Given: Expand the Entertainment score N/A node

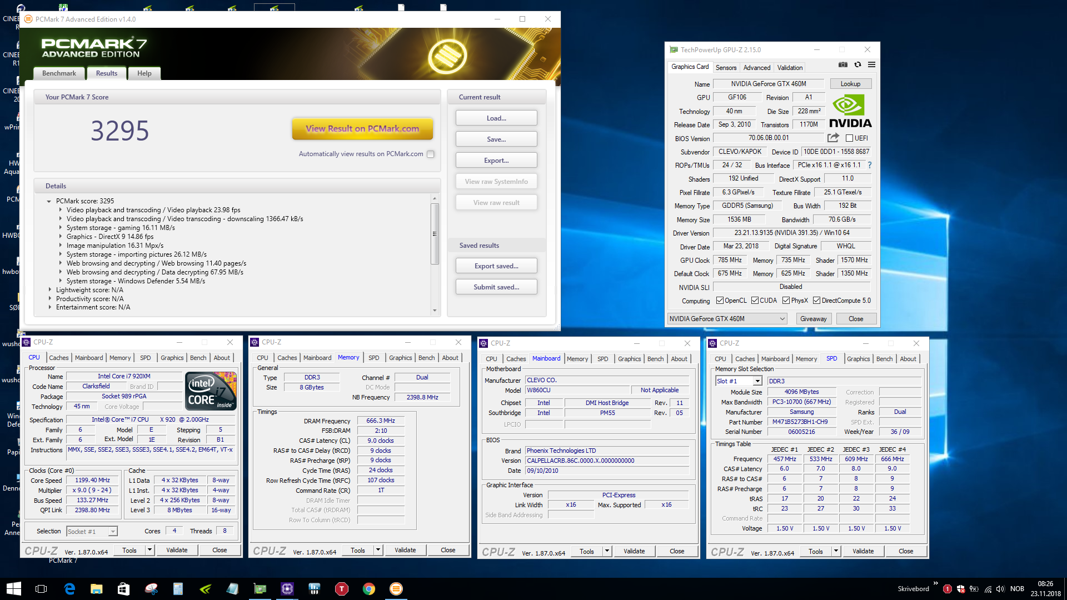Looking at the screenshot, I should 49,307.
